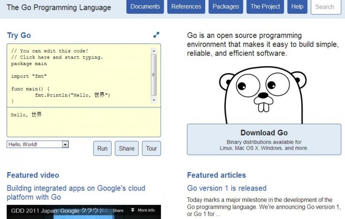Click More info on the embedded video

[146, 210]
